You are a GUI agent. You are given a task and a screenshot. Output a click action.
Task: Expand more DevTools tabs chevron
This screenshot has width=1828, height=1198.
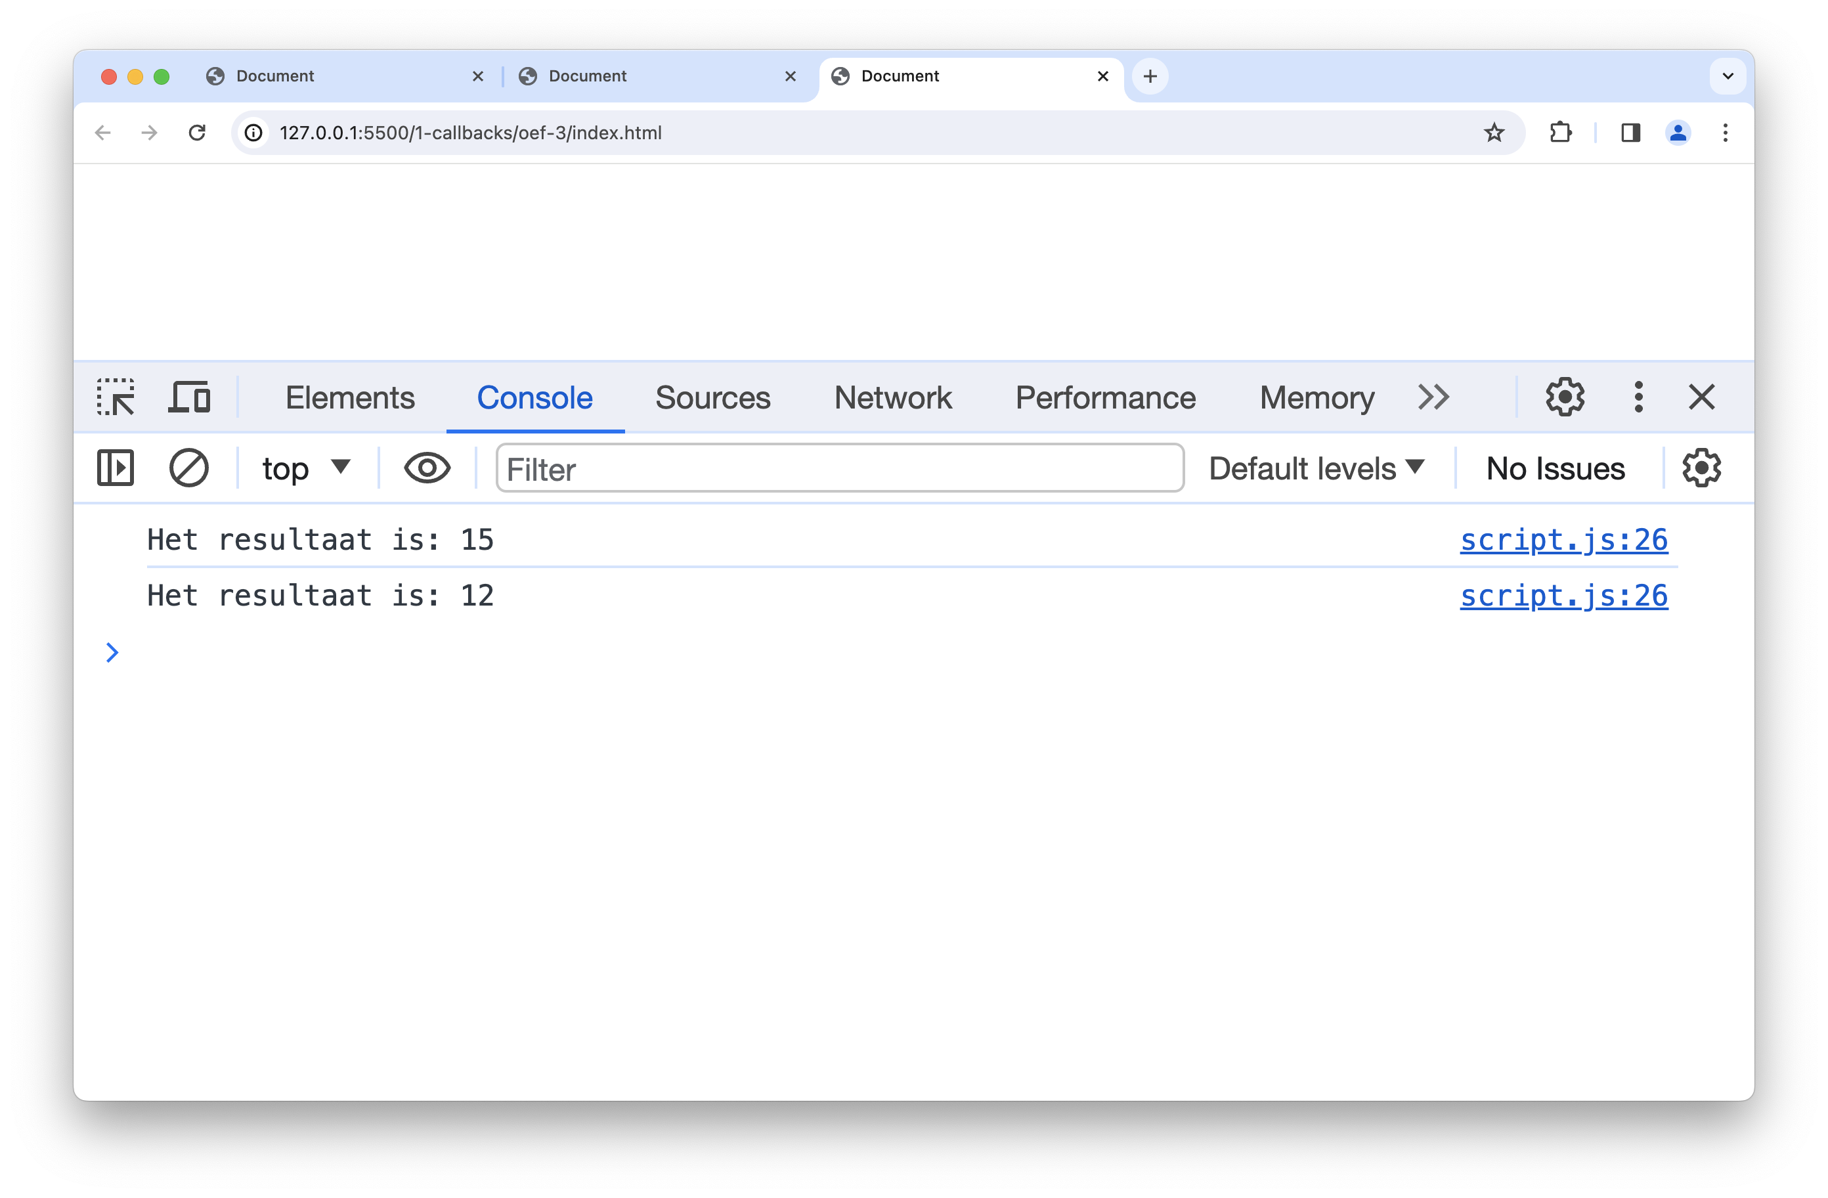[x=1433, y=397]
